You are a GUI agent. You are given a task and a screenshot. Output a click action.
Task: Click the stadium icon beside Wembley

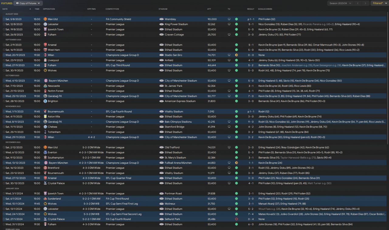pyautogui.click(x=161, y=19)
